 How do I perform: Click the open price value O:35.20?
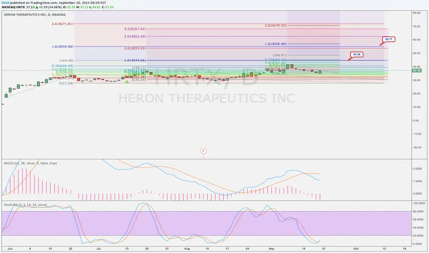(x=70, y=7)
